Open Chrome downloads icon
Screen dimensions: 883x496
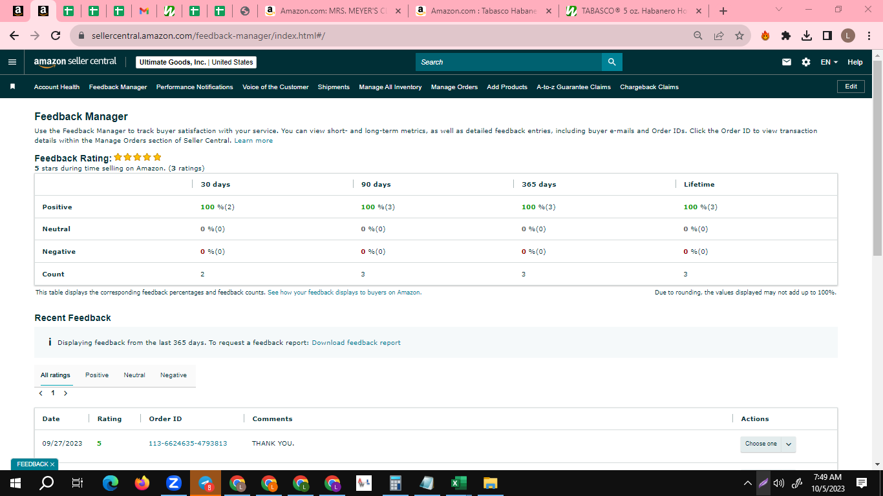[x=807, y=36]
